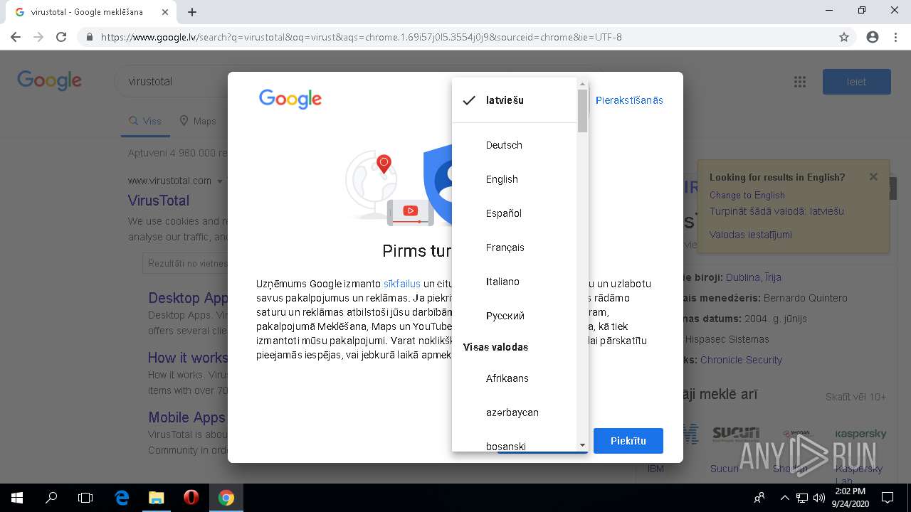
Task: Go back with browser back arrow
Action: click(16, 37)
